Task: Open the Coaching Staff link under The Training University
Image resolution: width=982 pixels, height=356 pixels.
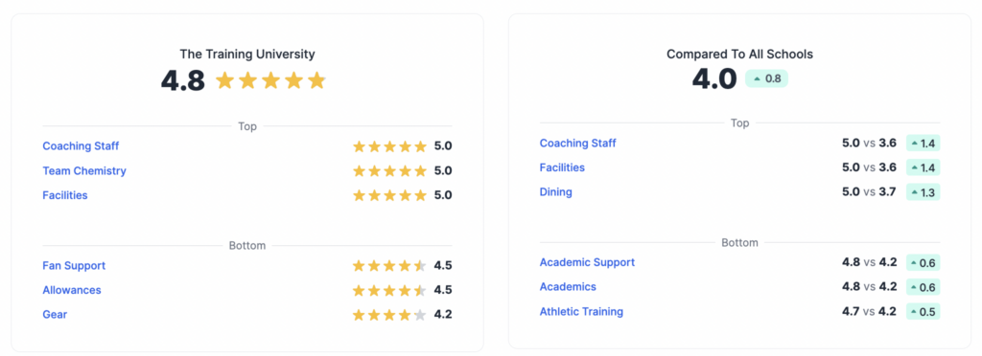Action: coord(81,146)
